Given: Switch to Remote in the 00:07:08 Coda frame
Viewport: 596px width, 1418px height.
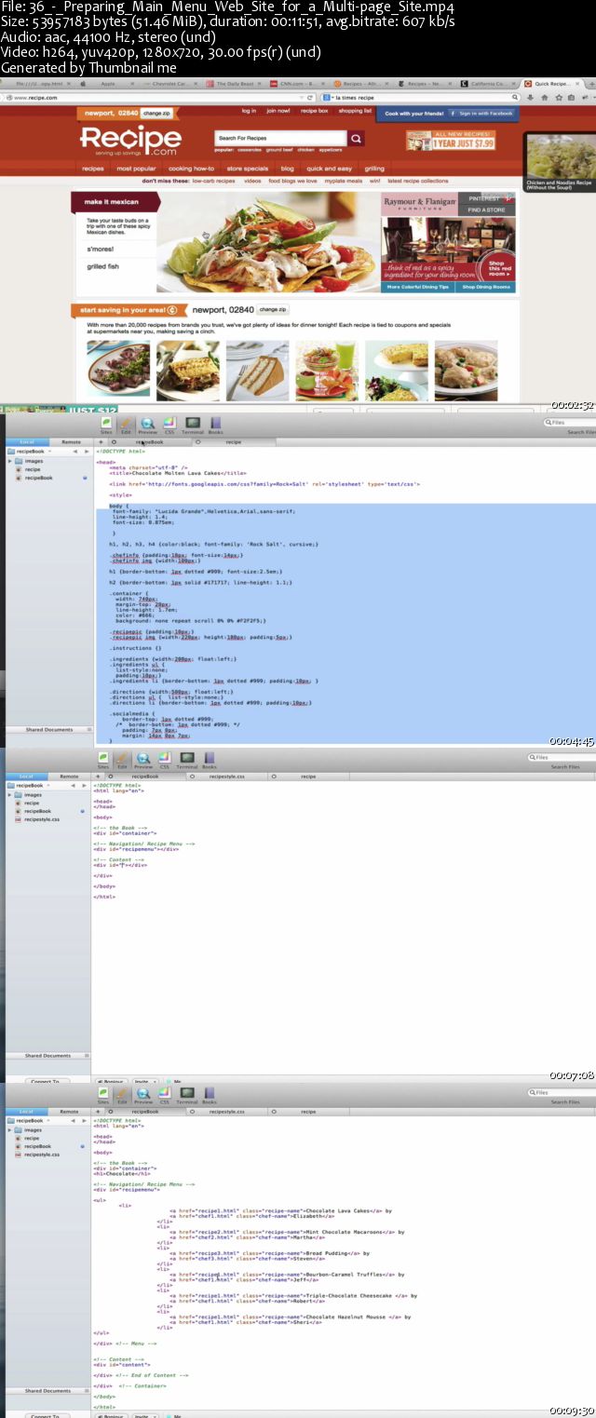Looking at the screenshot, I should point(70,776).
